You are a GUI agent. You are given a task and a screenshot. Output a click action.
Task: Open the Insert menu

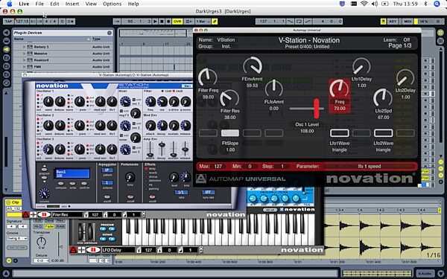(72, 4)
